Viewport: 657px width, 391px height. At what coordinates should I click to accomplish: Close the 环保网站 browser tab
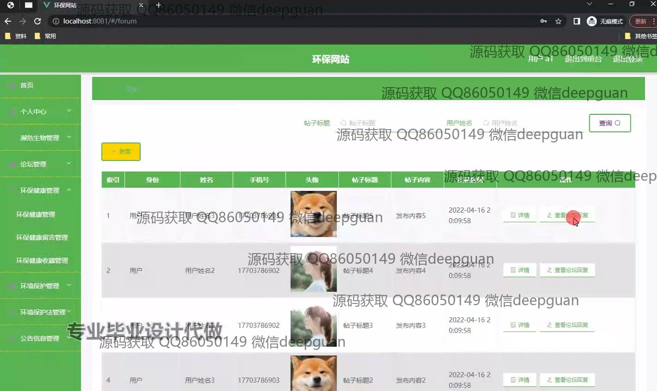tap(141, 5)
